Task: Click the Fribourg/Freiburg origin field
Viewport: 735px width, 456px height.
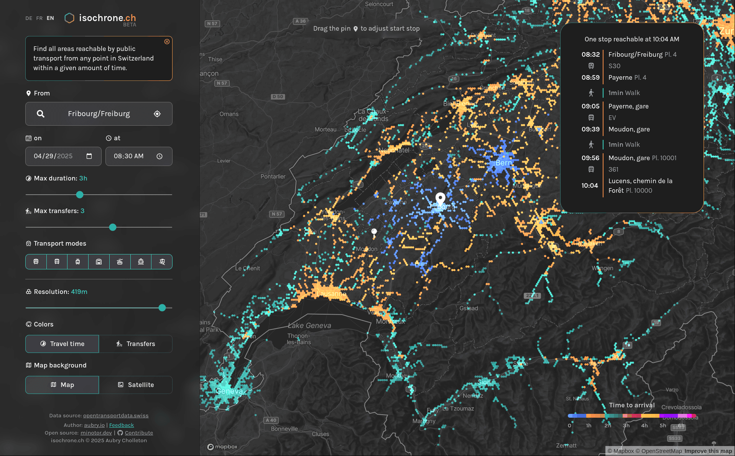Action: click(x=99, y=114)
